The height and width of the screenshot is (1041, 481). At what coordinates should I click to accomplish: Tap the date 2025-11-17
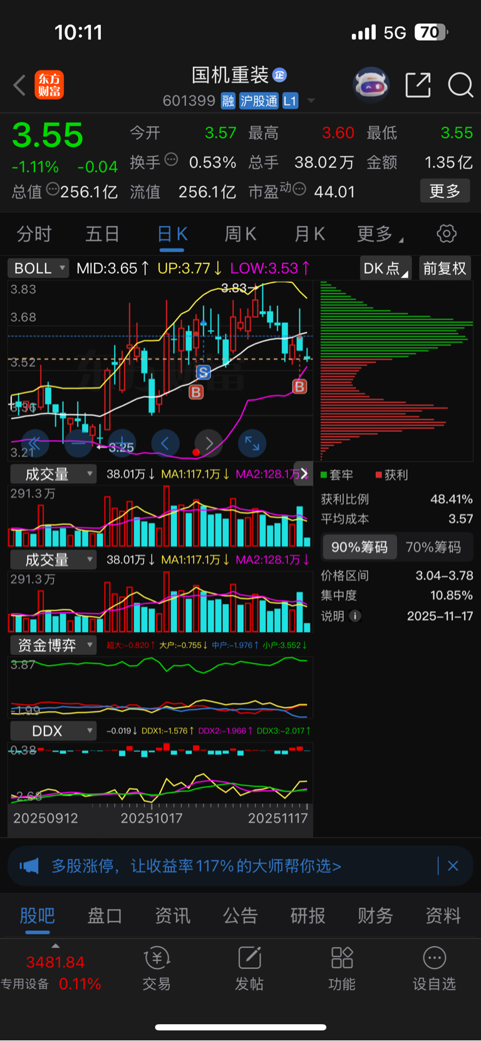coord(440,616)
